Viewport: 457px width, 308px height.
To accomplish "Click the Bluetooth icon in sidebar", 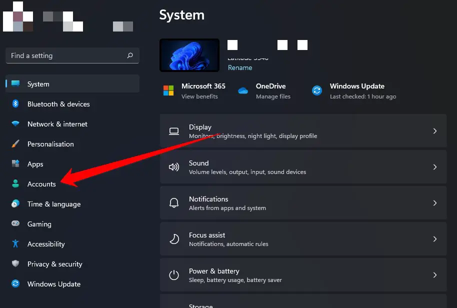I will click(x=15, y=103).
